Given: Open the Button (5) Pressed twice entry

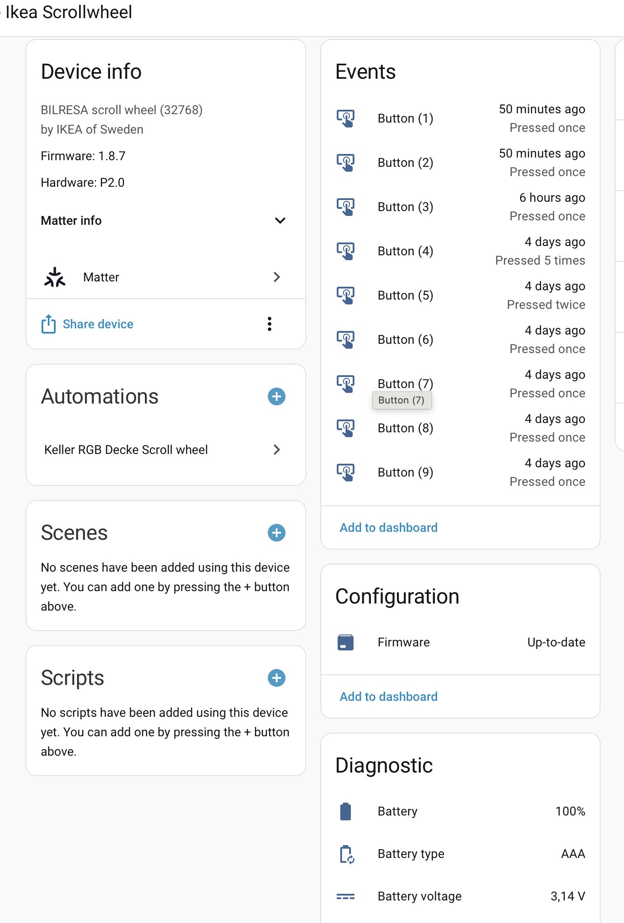Looking at the screenshot, I should point(460,296).
